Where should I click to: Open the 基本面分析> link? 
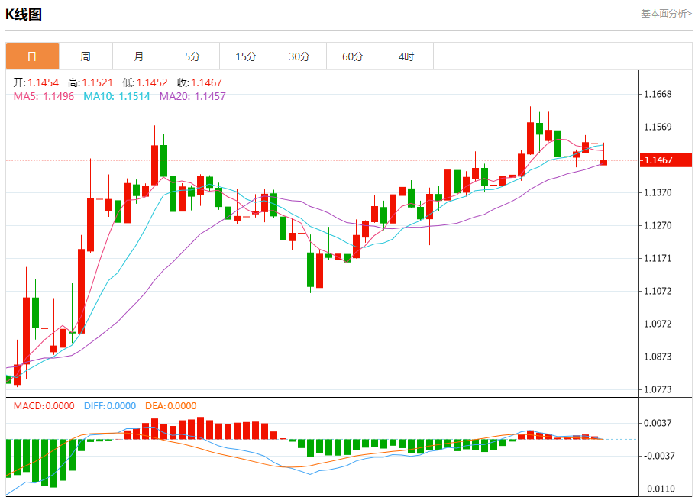click(x=666, y=14)
